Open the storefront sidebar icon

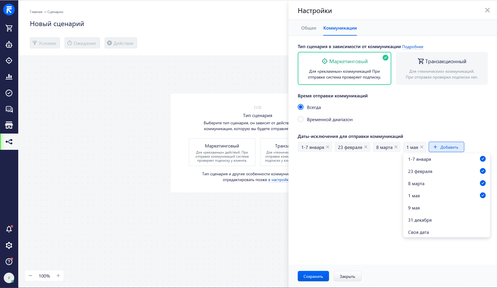point(9,125)
